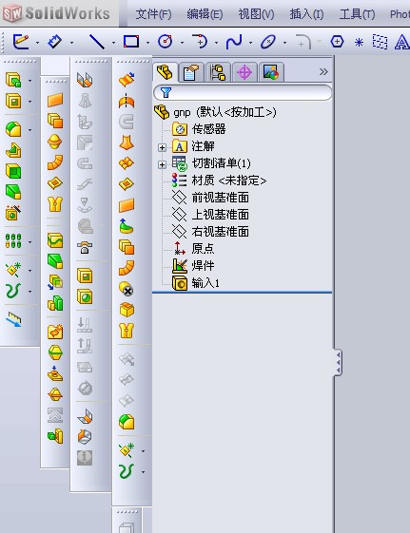Switch to the PropertyManager tab

point(191,72)
